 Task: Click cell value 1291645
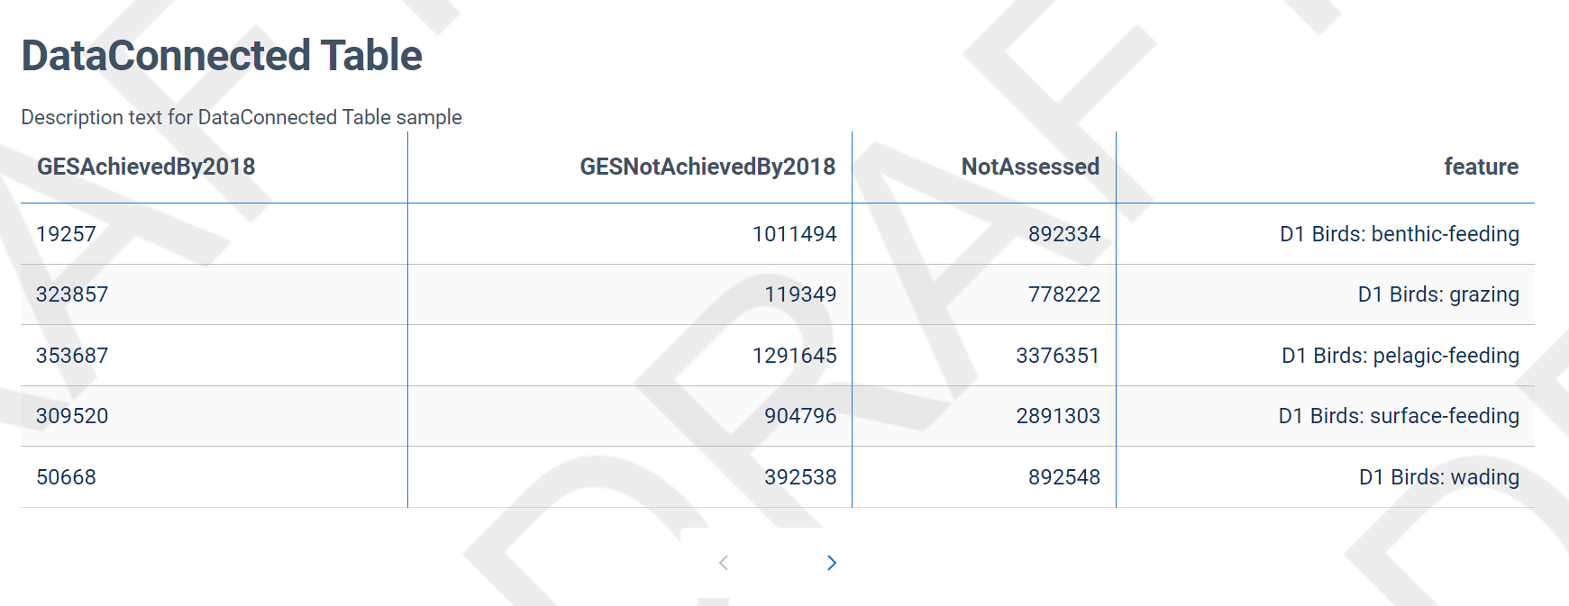pyautogui.click(x=795, y=356)
